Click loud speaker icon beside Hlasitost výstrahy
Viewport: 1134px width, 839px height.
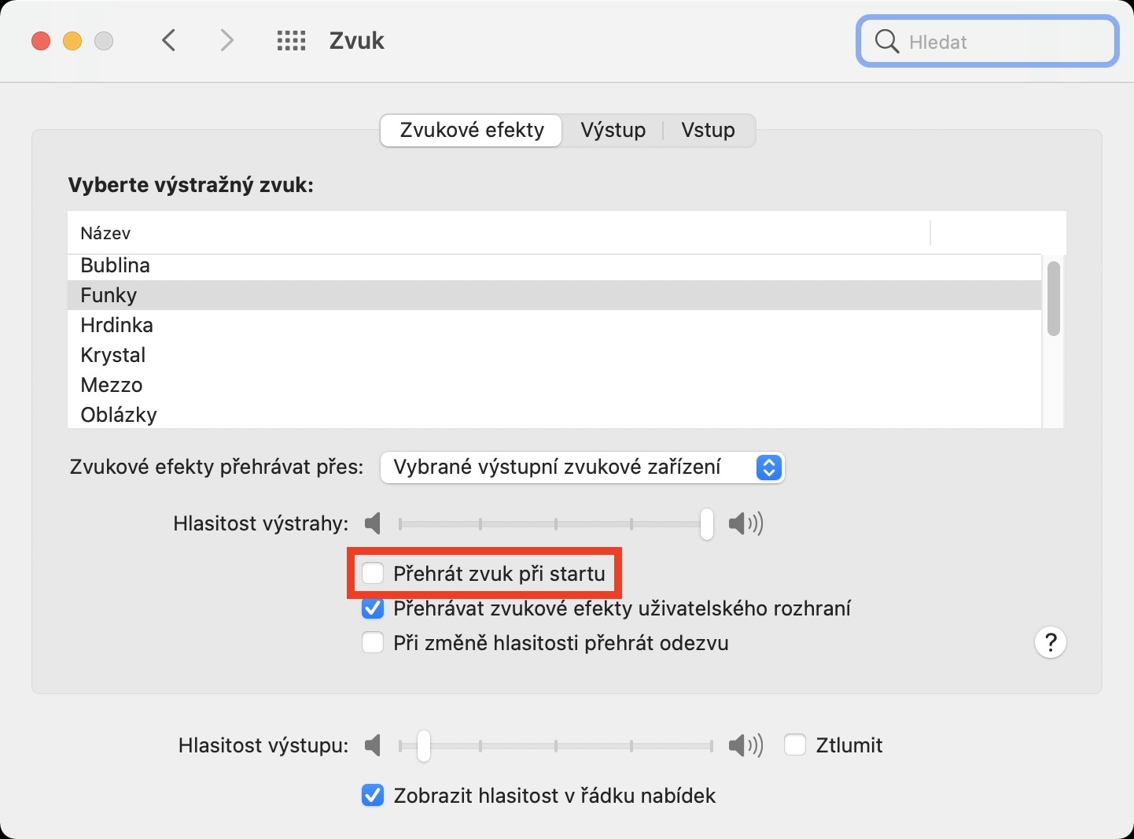click(745, 523)
